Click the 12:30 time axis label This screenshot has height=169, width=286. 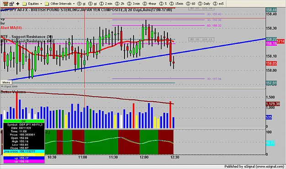pyautogui.click(x=174, y=157)
